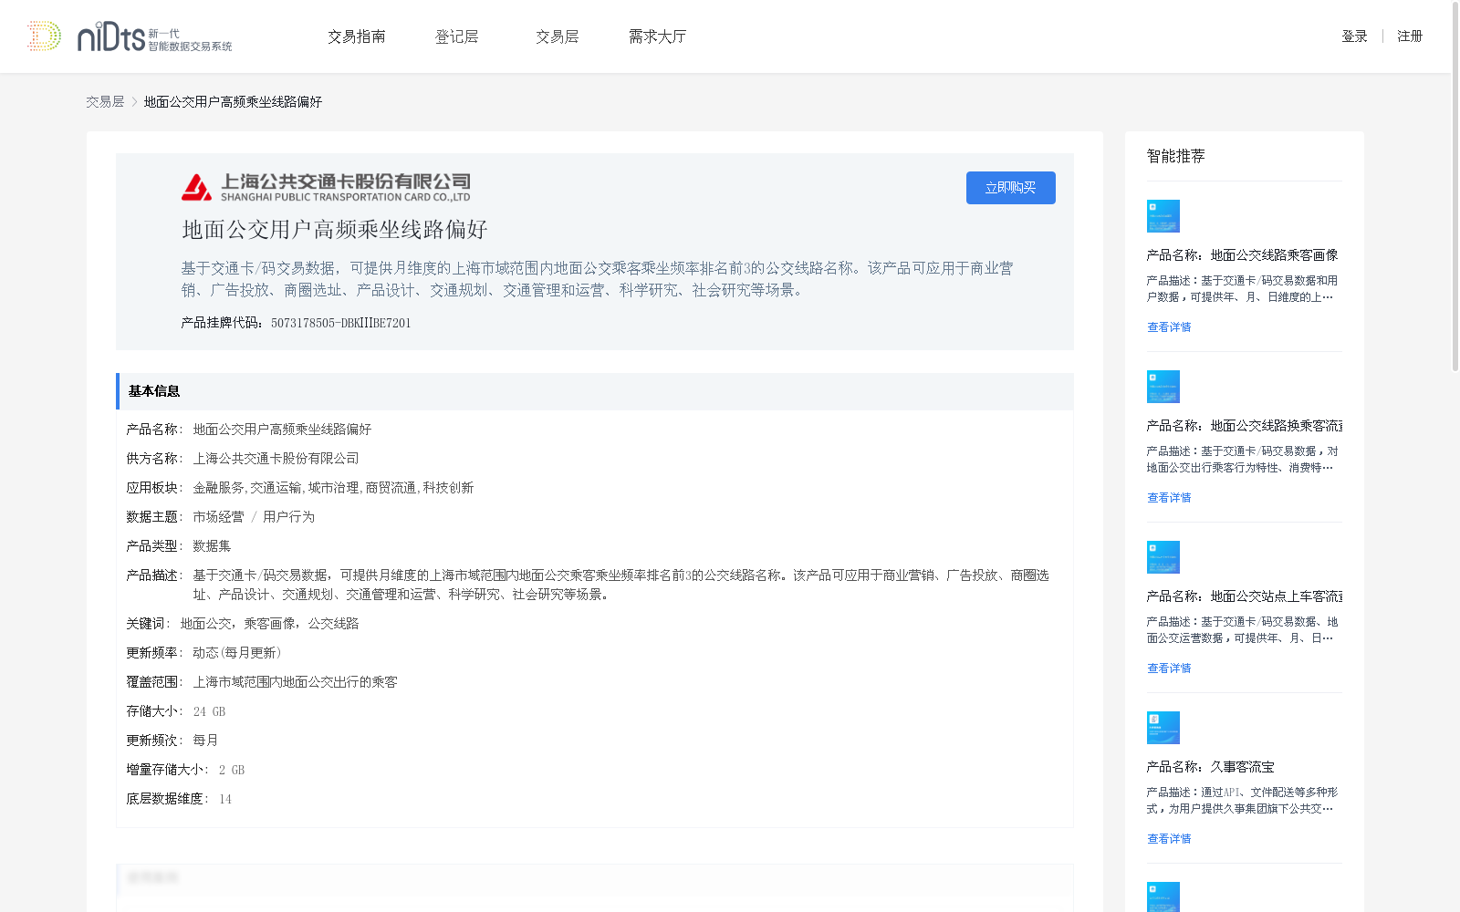
Task: Click product type value 数据集
Action: pyautogui.click(x=212, y=546)
